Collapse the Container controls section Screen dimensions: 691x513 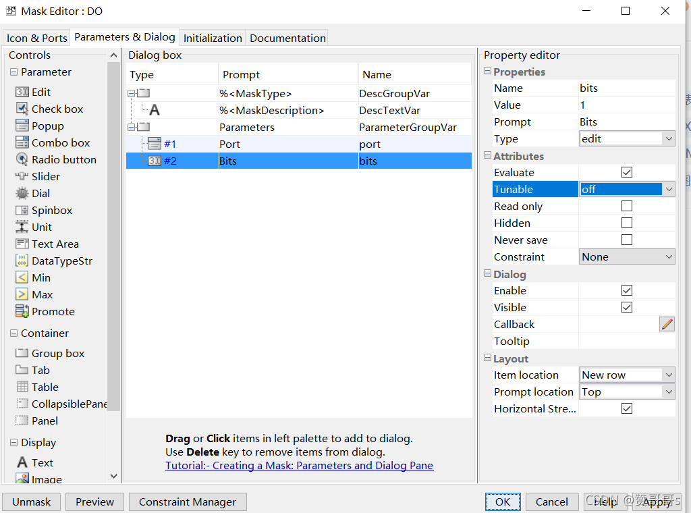point(13,333)
